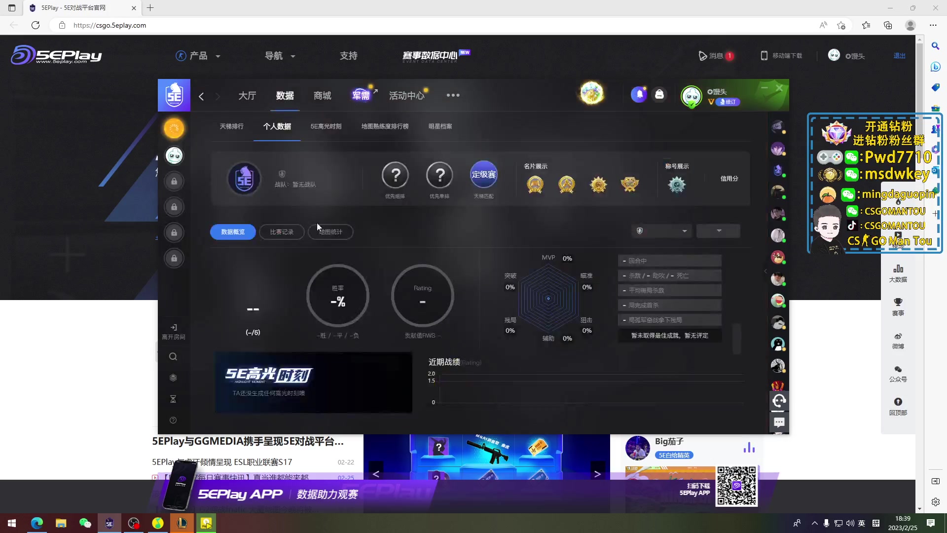947x533 pixels.
Task: Switch to the 天梯排行 sub-tab
Action: pos(231,126)
